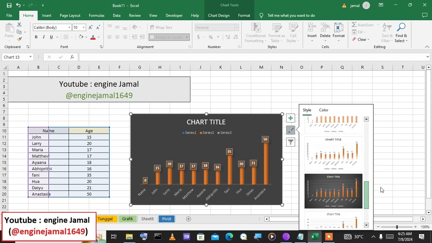Open the Format chart tools tab
432x243 pixels.
pos(244,16)
